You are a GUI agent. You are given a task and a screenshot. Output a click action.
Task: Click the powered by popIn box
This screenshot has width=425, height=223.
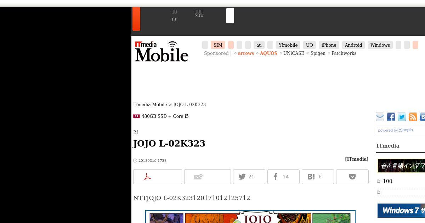point(400,130)
